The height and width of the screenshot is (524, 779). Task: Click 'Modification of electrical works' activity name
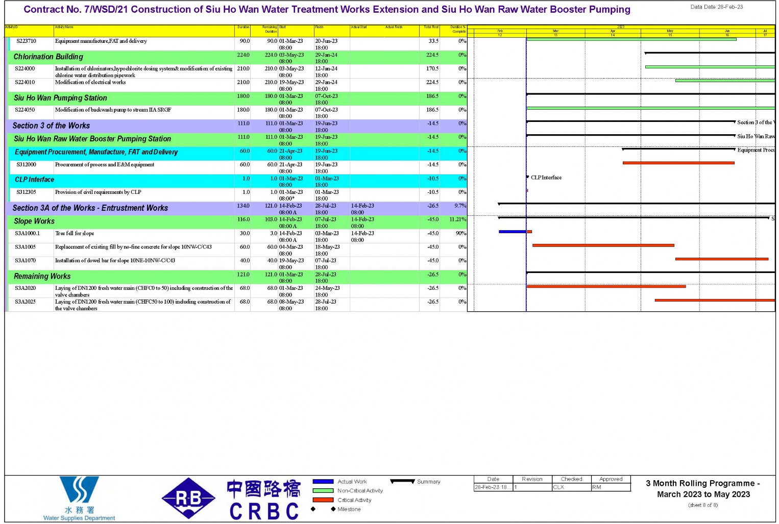coord(90,82)
